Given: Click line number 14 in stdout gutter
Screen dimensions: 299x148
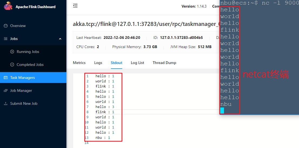Looking at the screenshot, I should click(x=86, y=143).
